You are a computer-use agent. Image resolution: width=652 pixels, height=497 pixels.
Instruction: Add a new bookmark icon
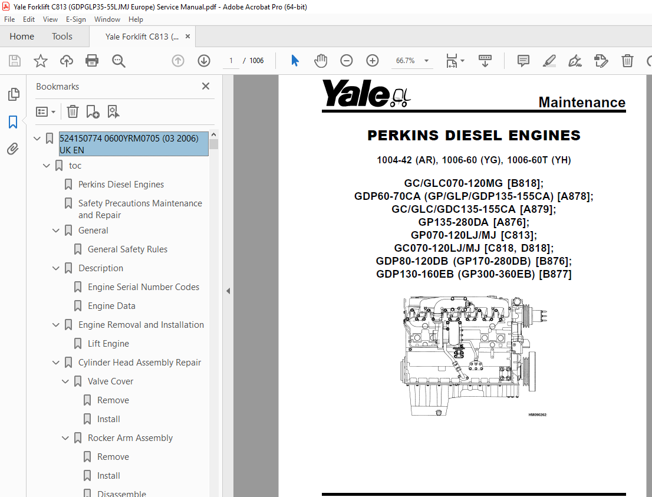pos(93,111)
